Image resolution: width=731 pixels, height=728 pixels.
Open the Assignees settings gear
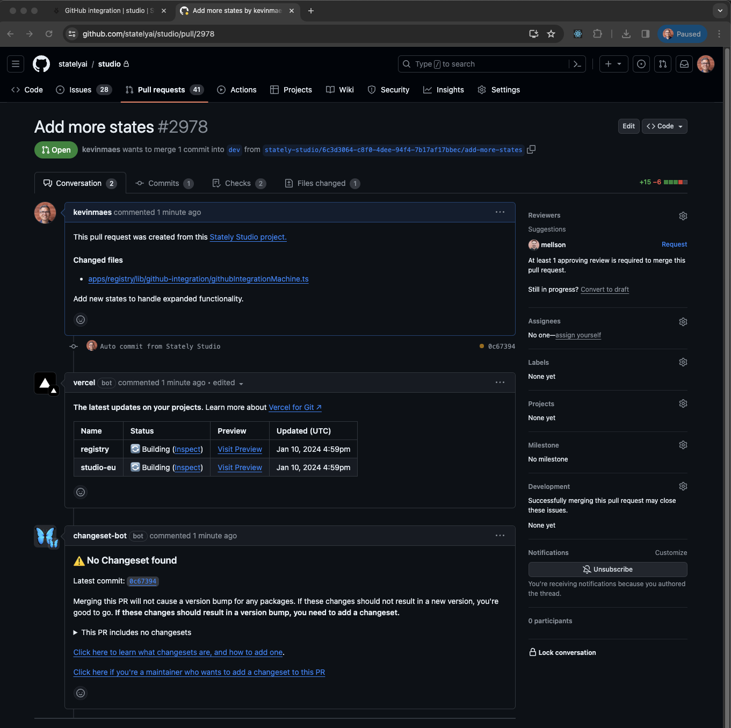tap(683, 321)
